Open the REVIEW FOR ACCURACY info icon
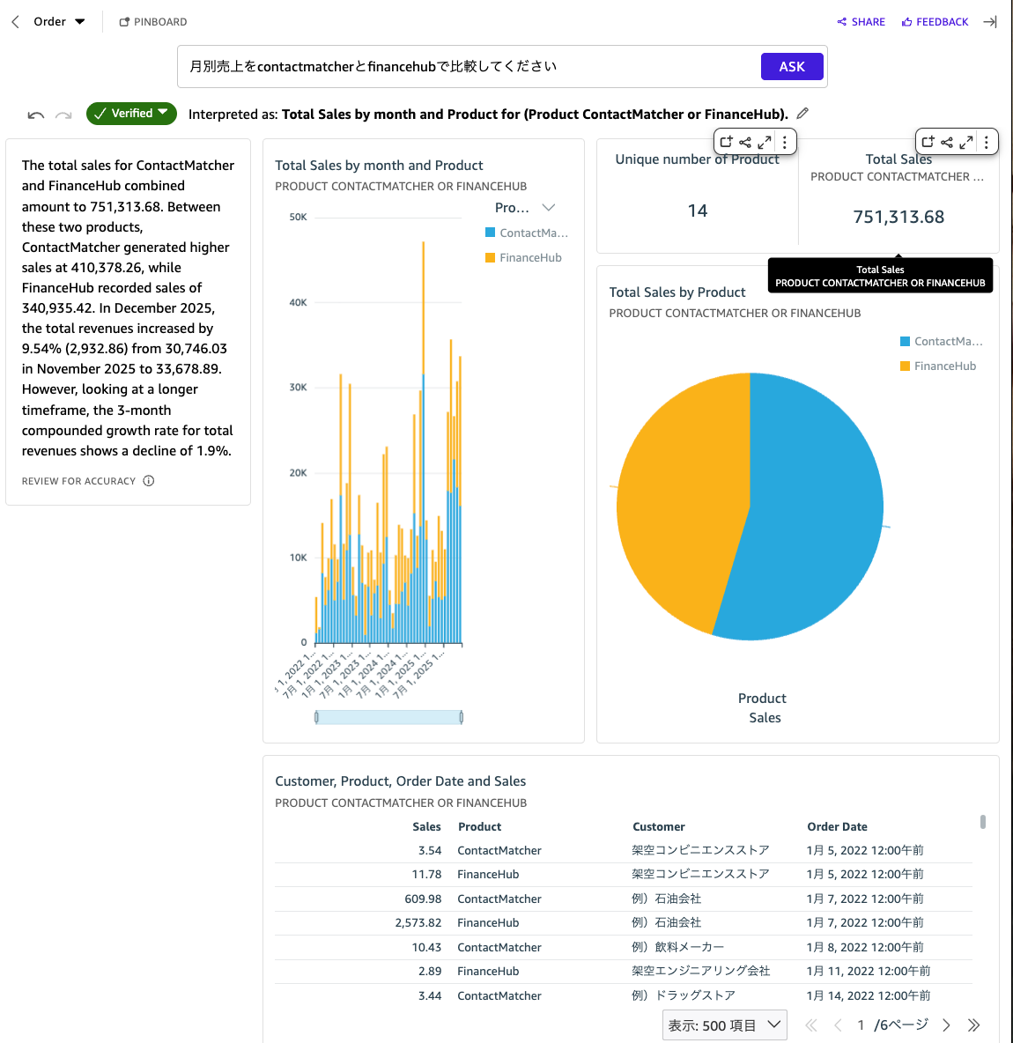This screenshot has height=1043, width=1013. (x=149, y=481)
